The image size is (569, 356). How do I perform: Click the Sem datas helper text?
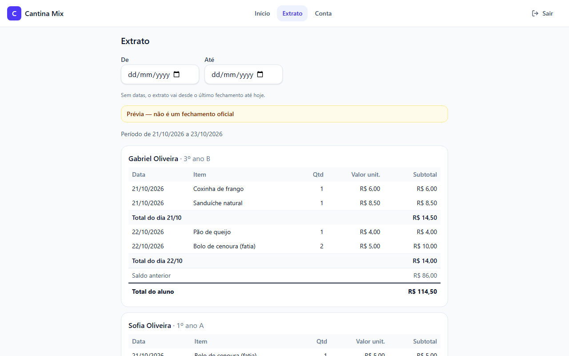pos(193,95)
